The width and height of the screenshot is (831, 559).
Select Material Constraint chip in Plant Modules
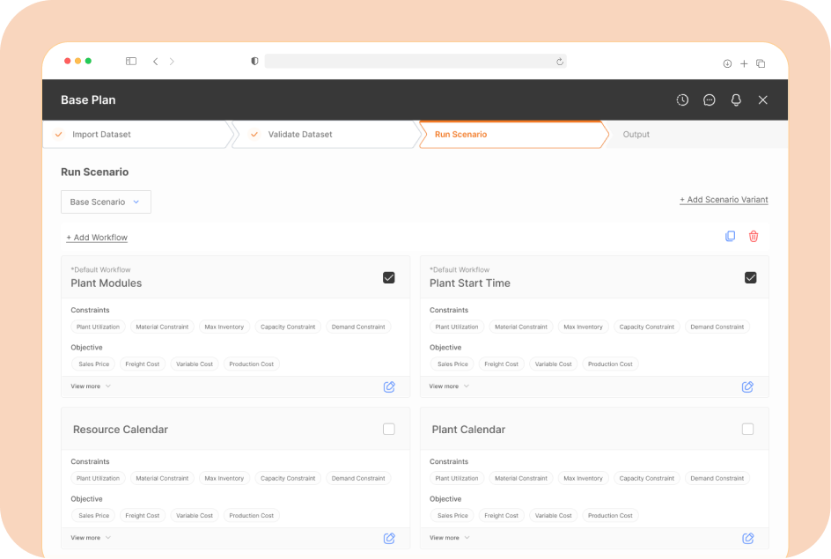coord(162,327)
